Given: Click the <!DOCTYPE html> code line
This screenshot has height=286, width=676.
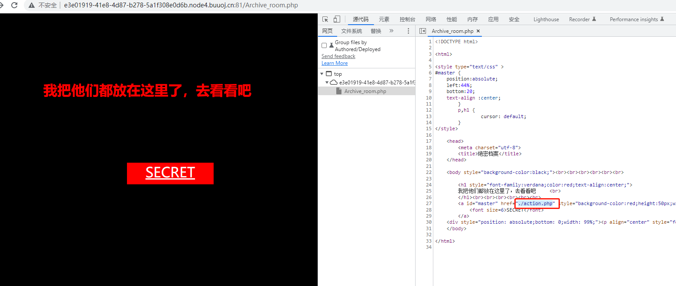Looking at the screenshot, I should [456, 42].
